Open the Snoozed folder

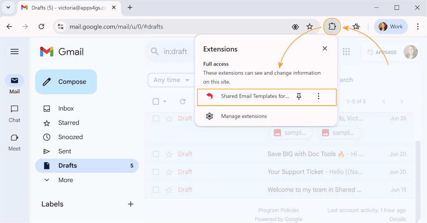pos(87,137)
